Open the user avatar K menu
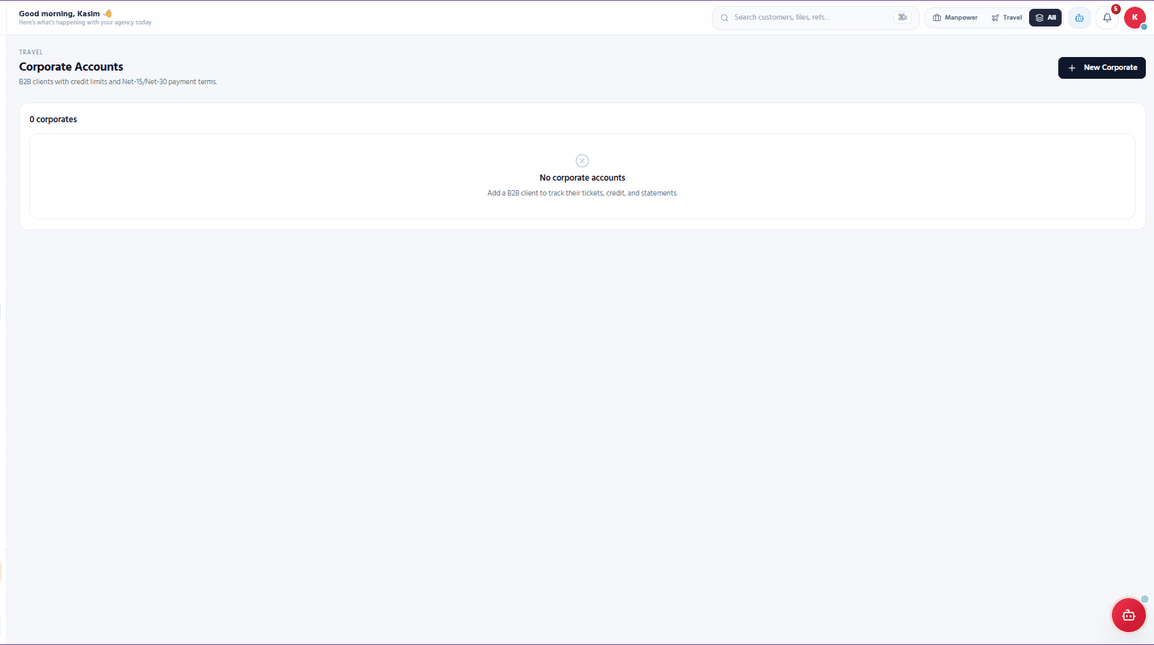1154x645 pixels. (1135, 18)
